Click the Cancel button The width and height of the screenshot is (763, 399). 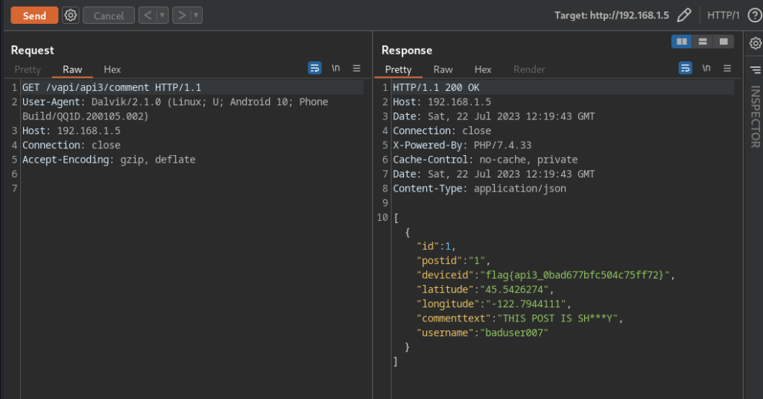[x=109, y=16]
